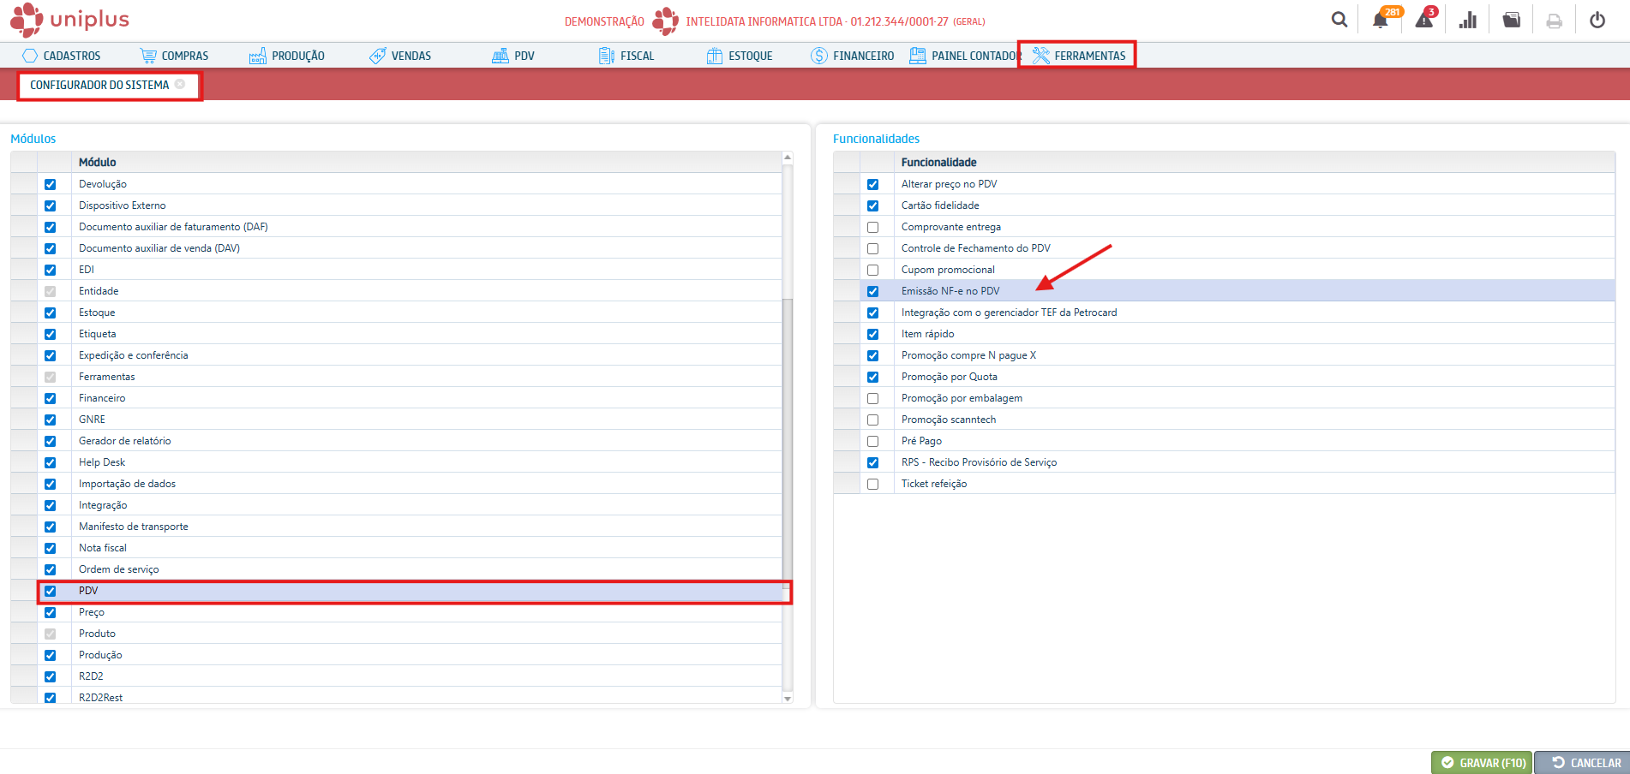Viewport: 1630px width, 774px height.
Task: Click the printer icon in header
Action: (x=1554, y=21)
